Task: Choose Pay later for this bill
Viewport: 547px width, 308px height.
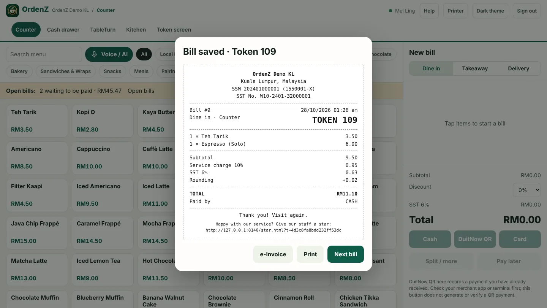Action: tap(509, 261)
